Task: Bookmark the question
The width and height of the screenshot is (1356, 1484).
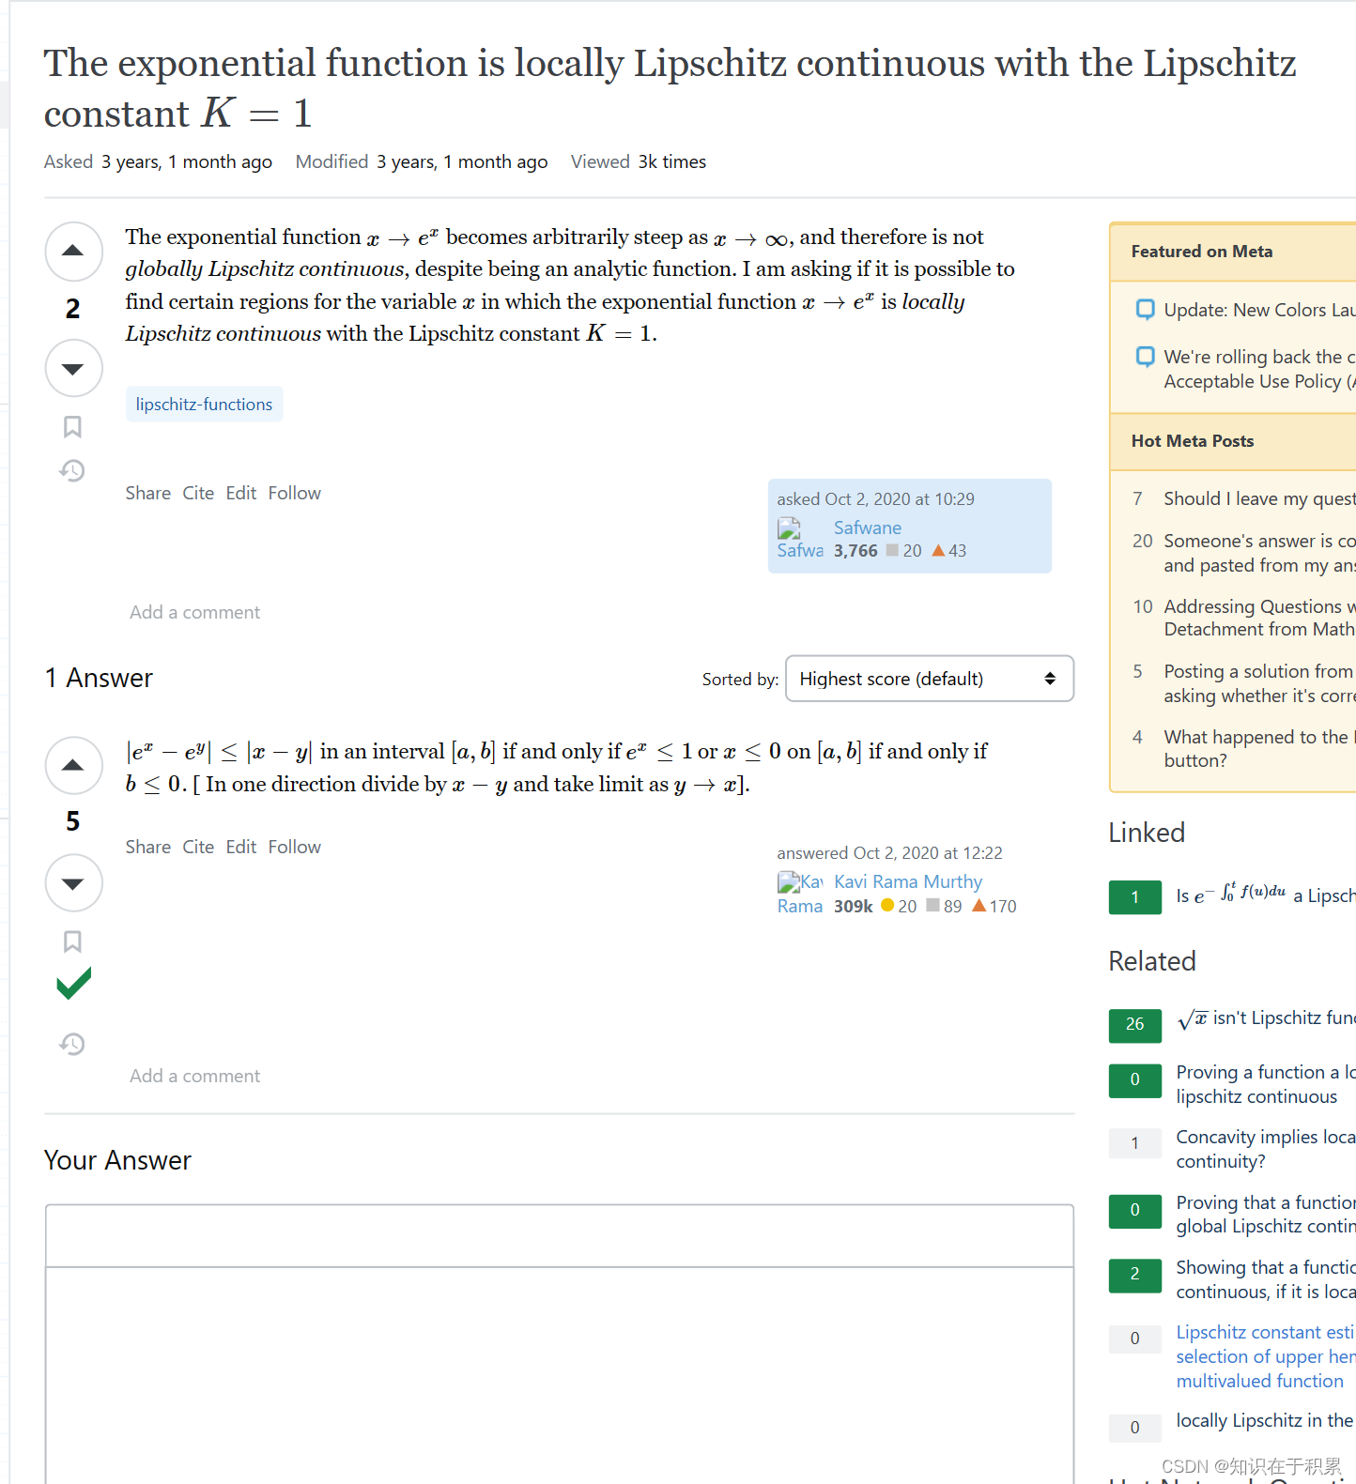Action: (x=72, y=427)
